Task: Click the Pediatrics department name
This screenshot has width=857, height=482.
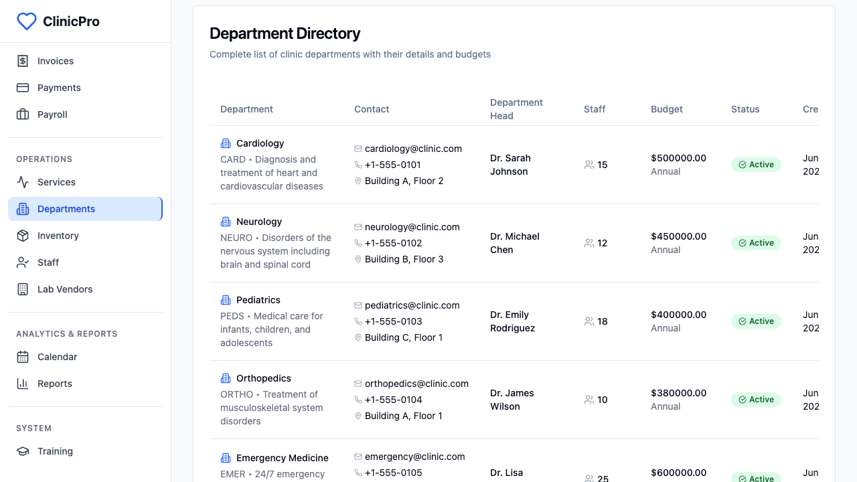Action: pyautogui.click(x=258, y=300)
